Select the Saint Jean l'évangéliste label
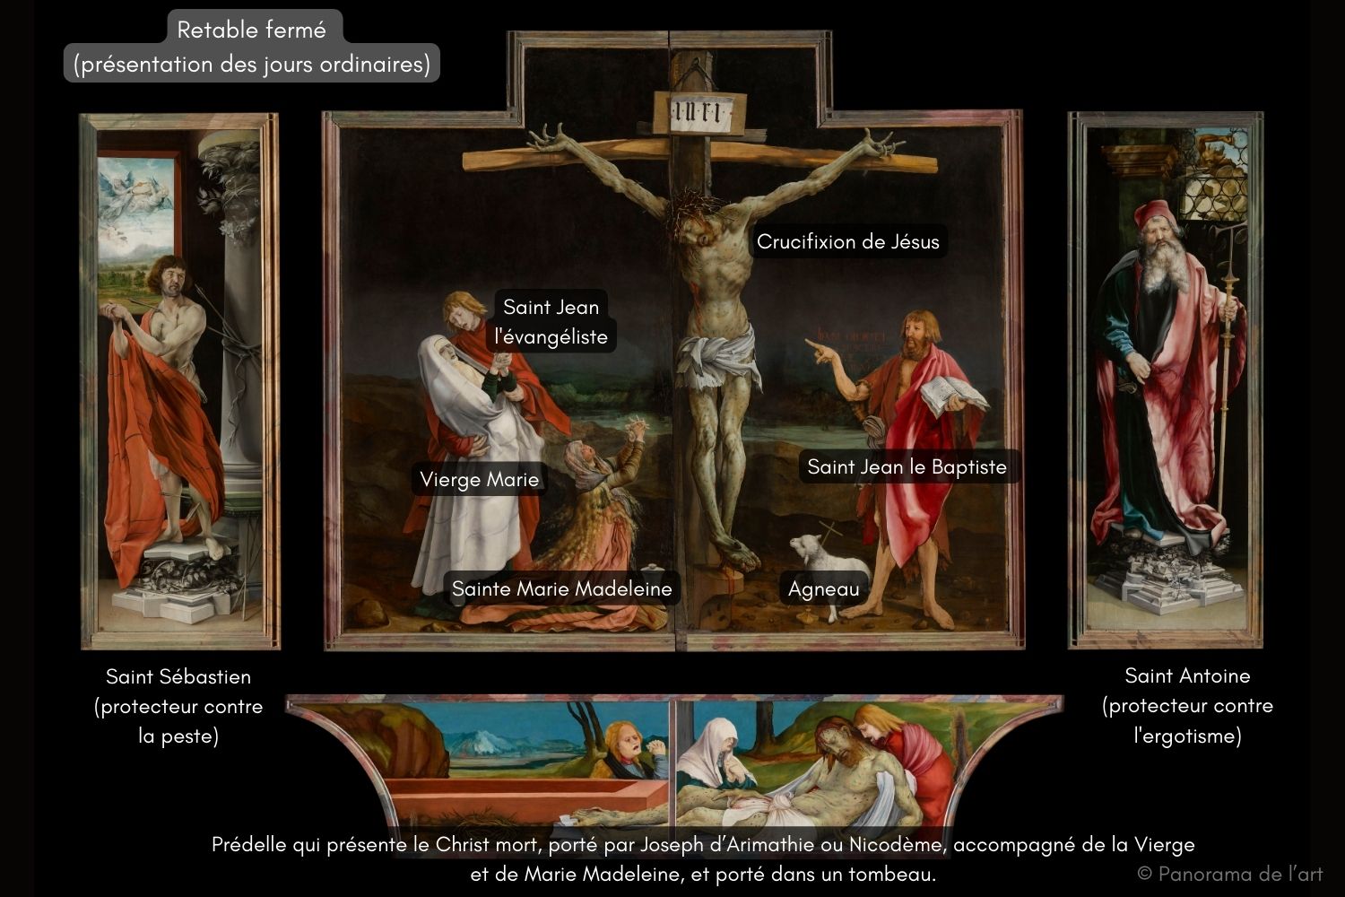The image size is (1345, 897). pyautogui.click(x=550, y=322)
